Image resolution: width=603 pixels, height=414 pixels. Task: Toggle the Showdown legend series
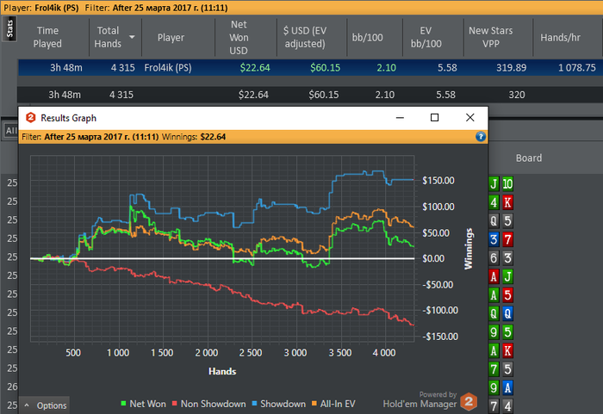[279, 404]
